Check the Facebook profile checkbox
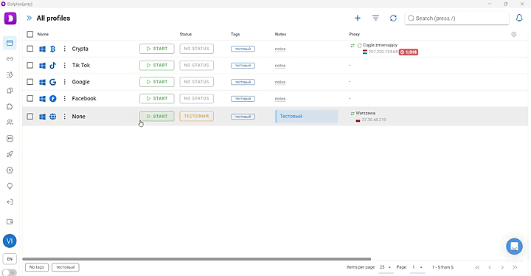Viewport: 531px width, 276px height. point(30,98)
